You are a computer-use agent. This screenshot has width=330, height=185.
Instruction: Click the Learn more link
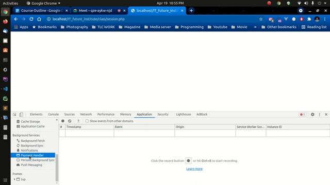pos(194,169)
